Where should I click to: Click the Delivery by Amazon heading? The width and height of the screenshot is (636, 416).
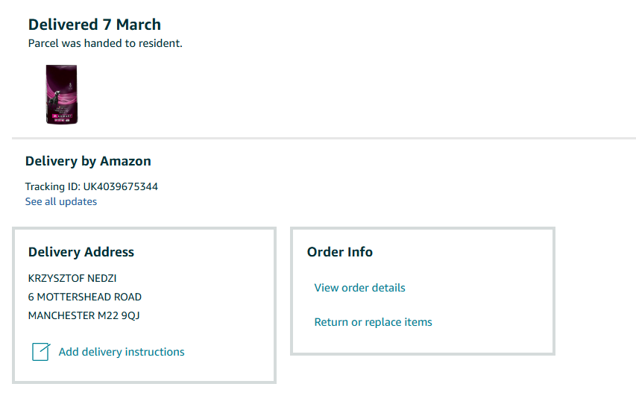pyautogui.click(x=88, y=161)
